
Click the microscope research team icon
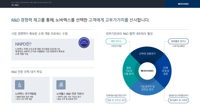tap(20, 85)
